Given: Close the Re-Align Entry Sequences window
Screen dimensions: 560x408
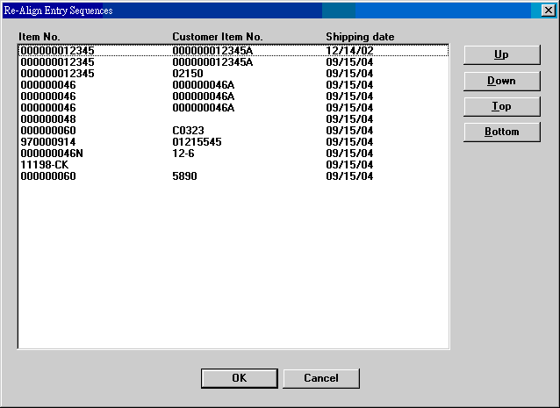Looking at the screenshot, I should [x=548, y=10].
